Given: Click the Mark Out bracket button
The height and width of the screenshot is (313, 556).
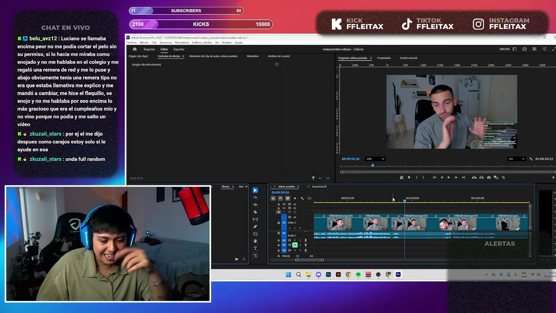Looking at the screenshot, I should click(423, 177).
